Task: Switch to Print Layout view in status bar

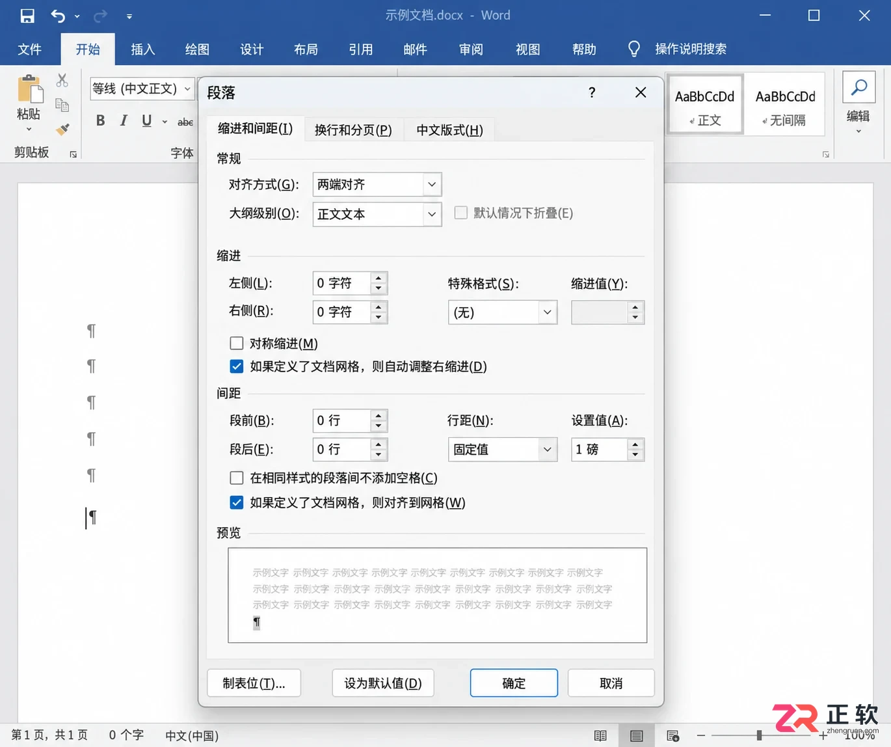Action: 637,735
